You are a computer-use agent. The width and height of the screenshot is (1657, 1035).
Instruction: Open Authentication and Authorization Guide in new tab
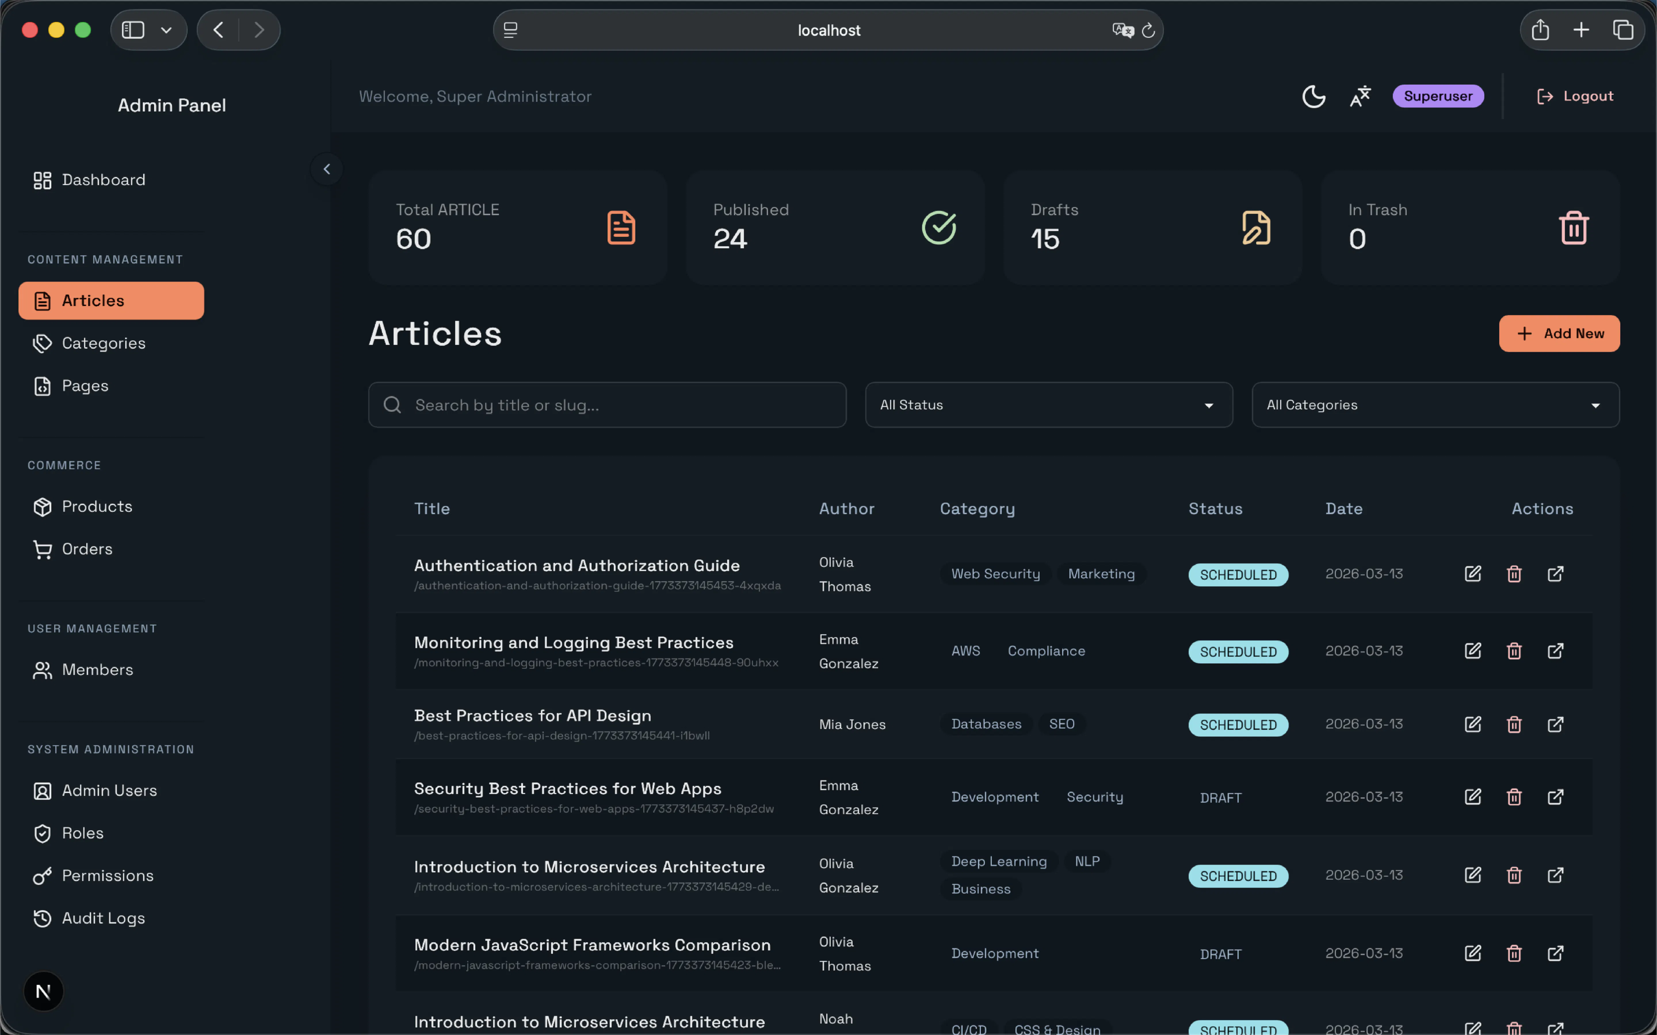(x=1556, y=574)
